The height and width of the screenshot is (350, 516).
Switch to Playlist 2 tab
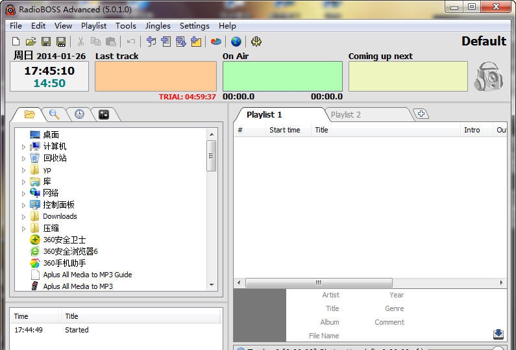[x=345, y=115]
